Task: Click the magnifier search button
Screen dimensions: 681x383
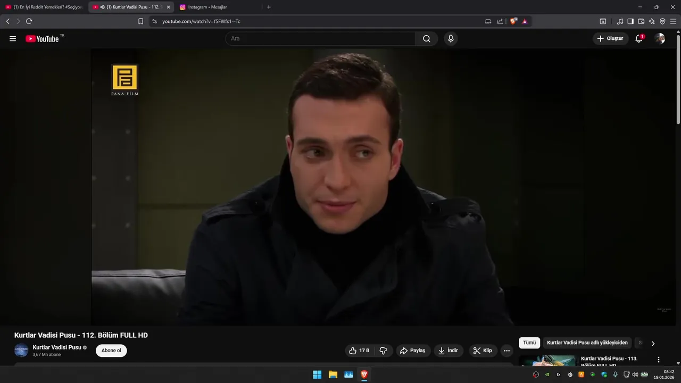Action: pyautogui.click(x=427, y=39)
